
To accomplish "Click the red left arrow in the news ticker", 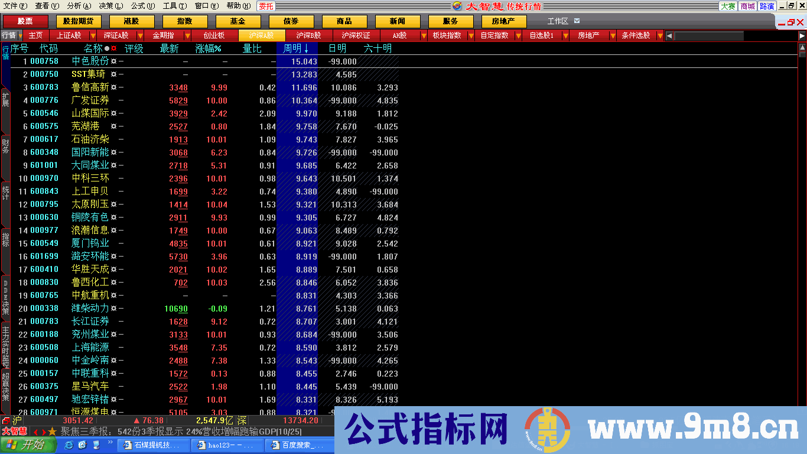I will (36, 432).
